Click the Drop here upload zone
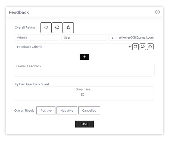The width and height of the screenshot is (169, 141). (x=84, y=93)
